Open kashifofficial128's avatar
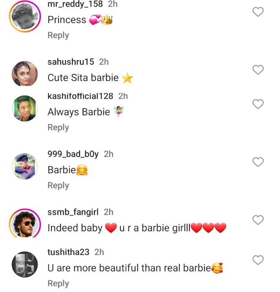 25,108
